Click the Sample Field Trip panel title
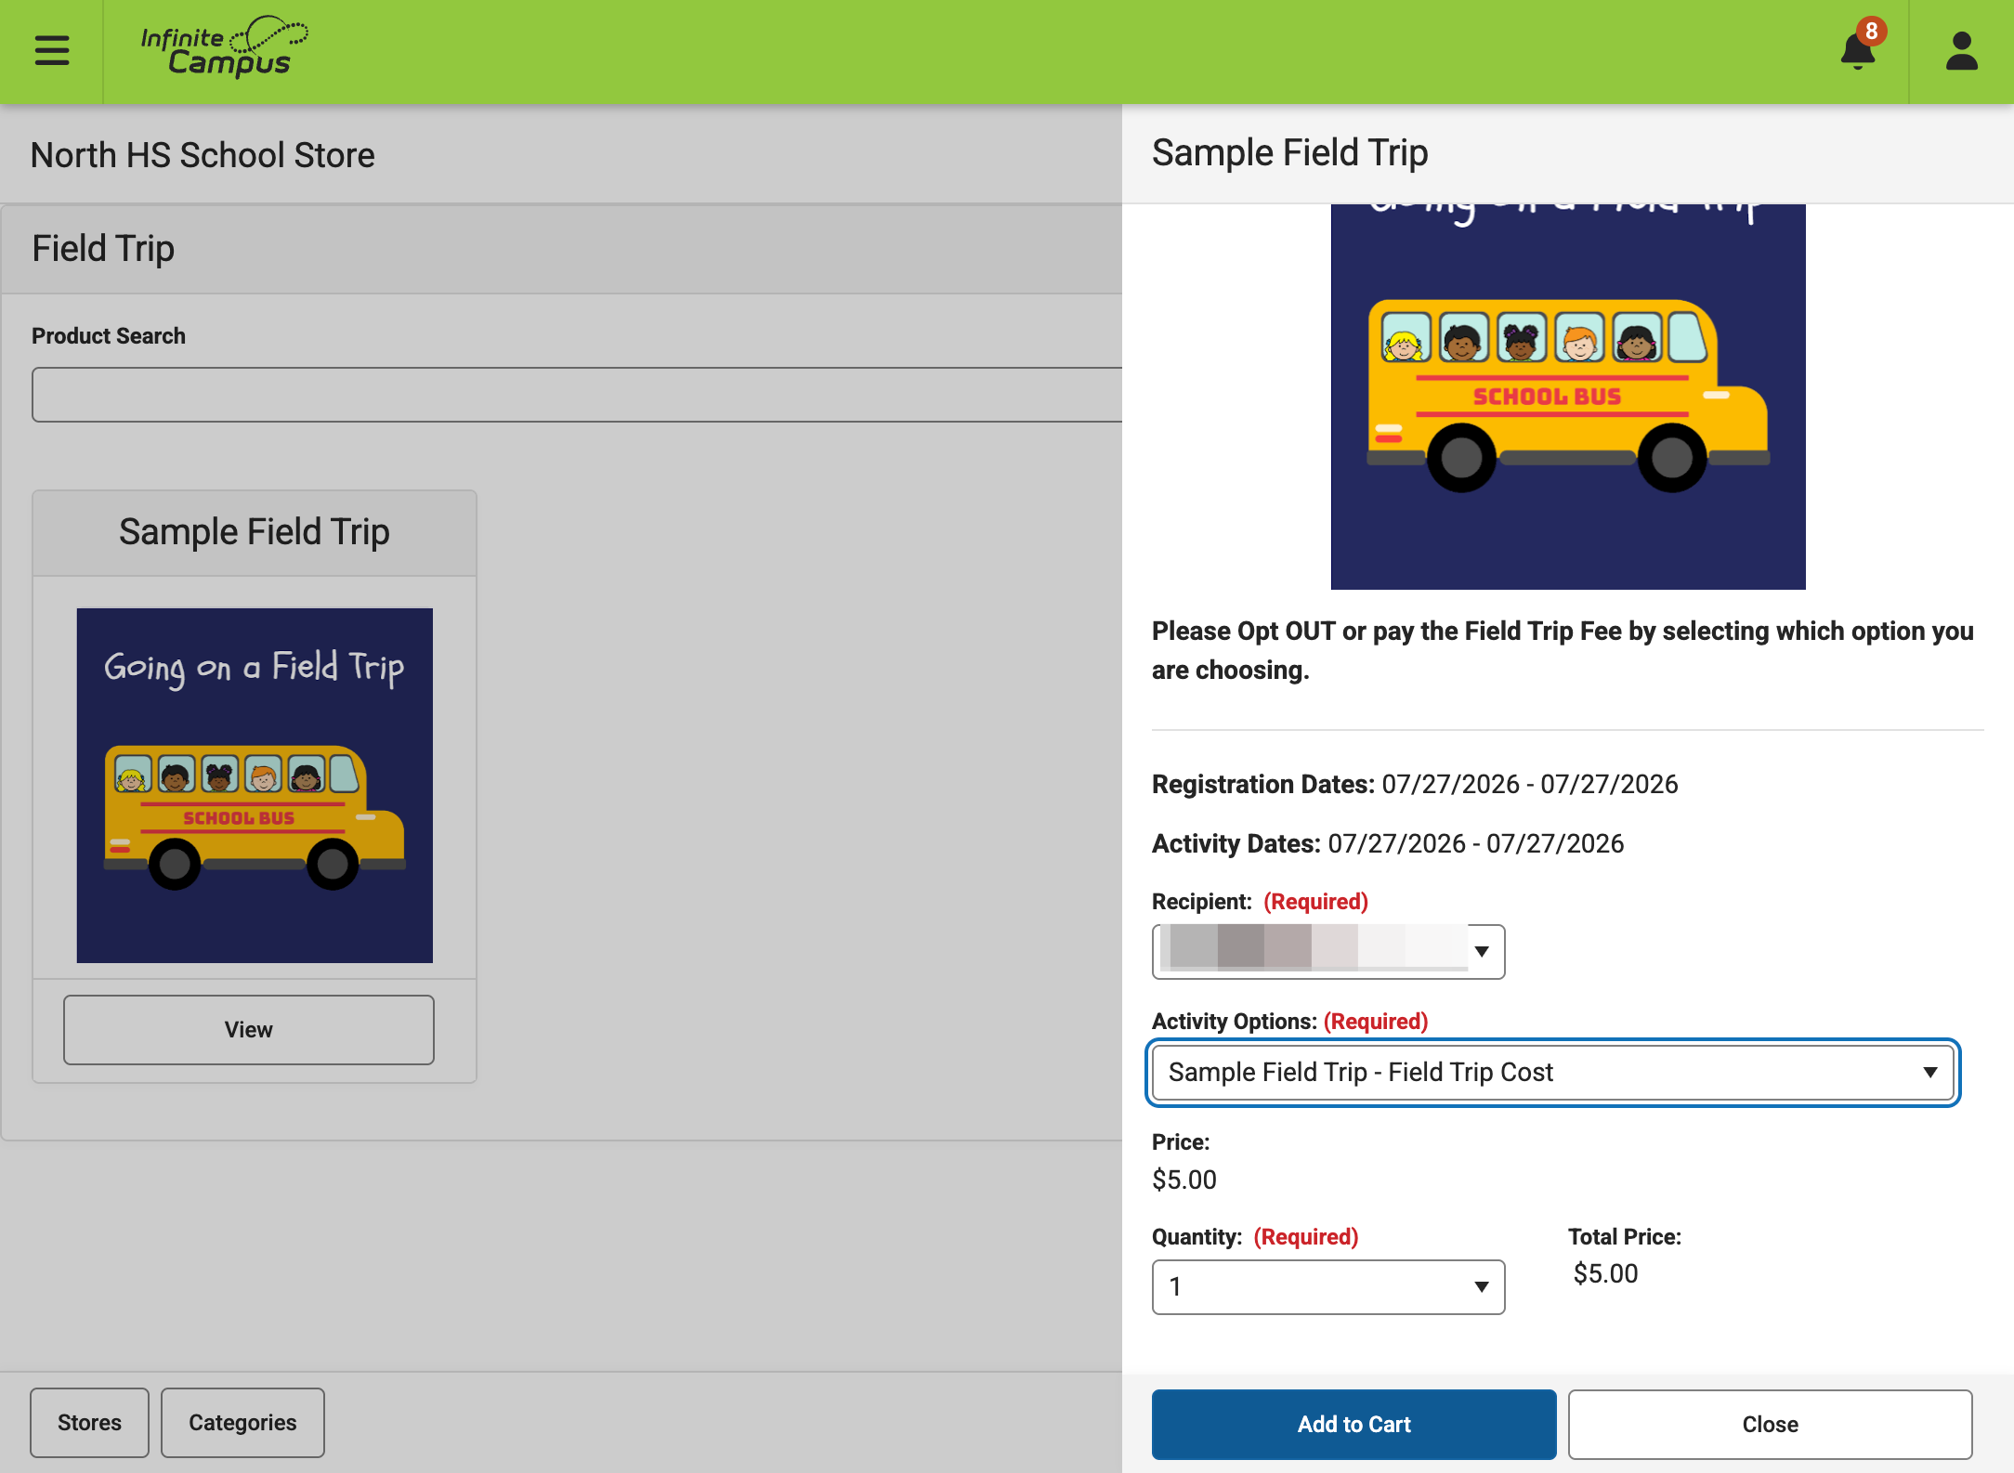The height and width of the screenshot is (1473, 2014). coord(1289,152)
